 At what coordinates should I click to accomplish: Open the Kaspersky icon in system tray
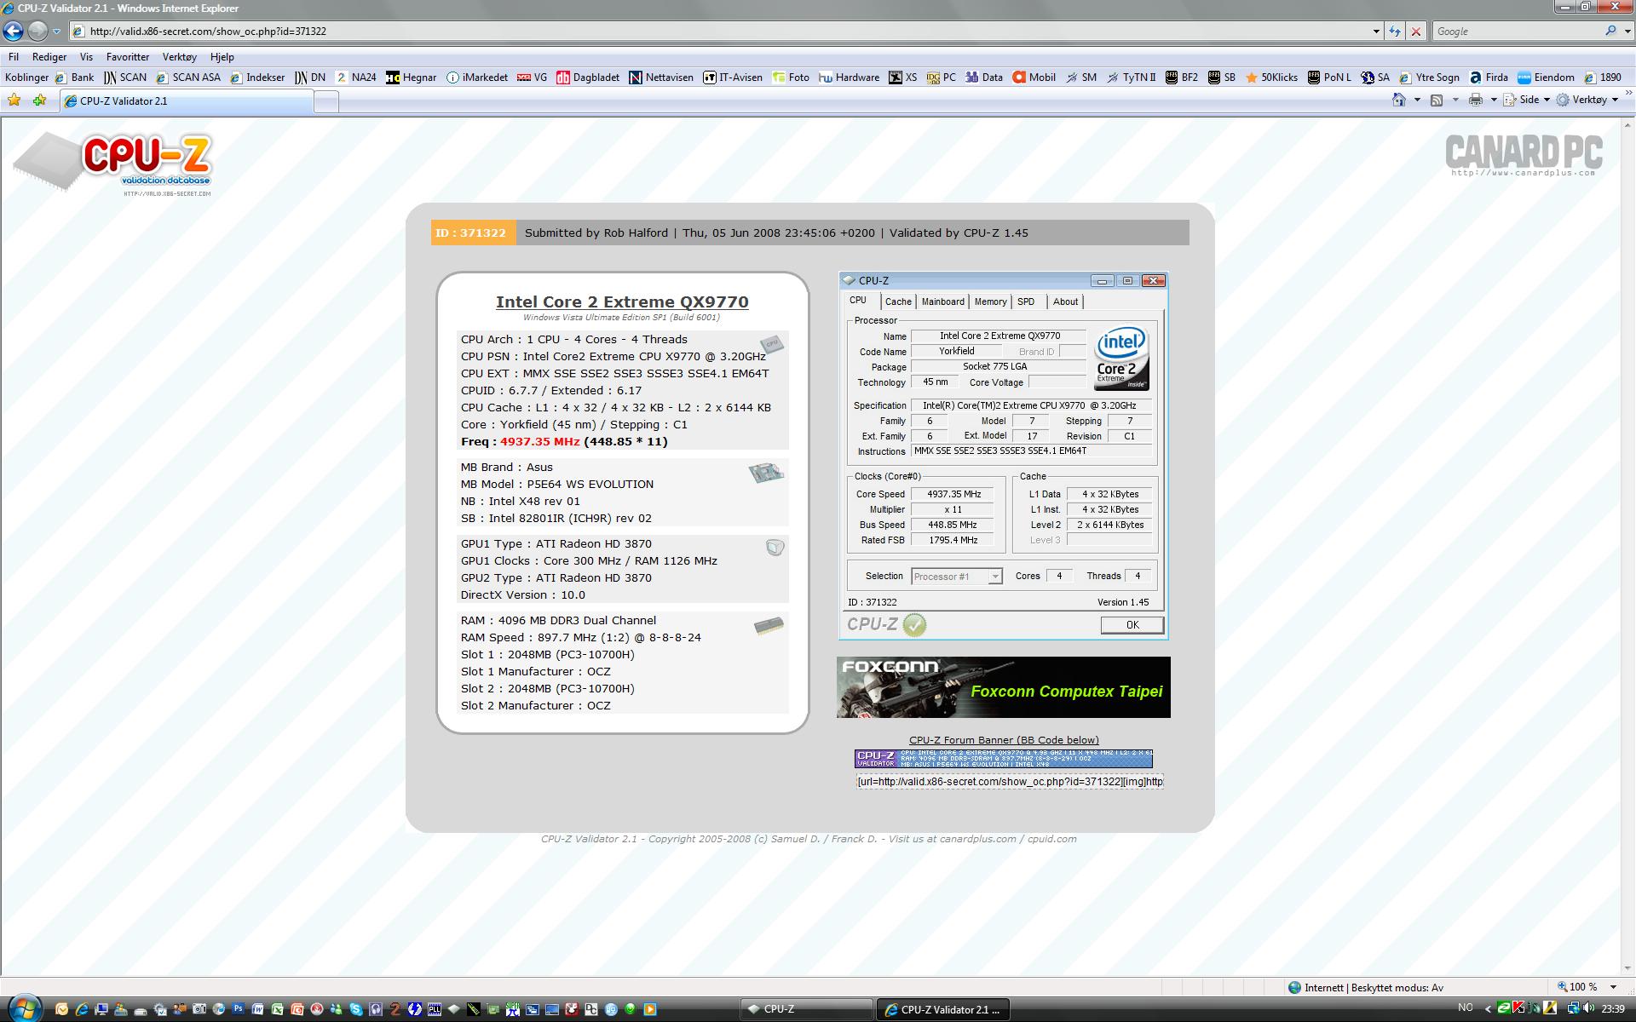point(1518,1008)
